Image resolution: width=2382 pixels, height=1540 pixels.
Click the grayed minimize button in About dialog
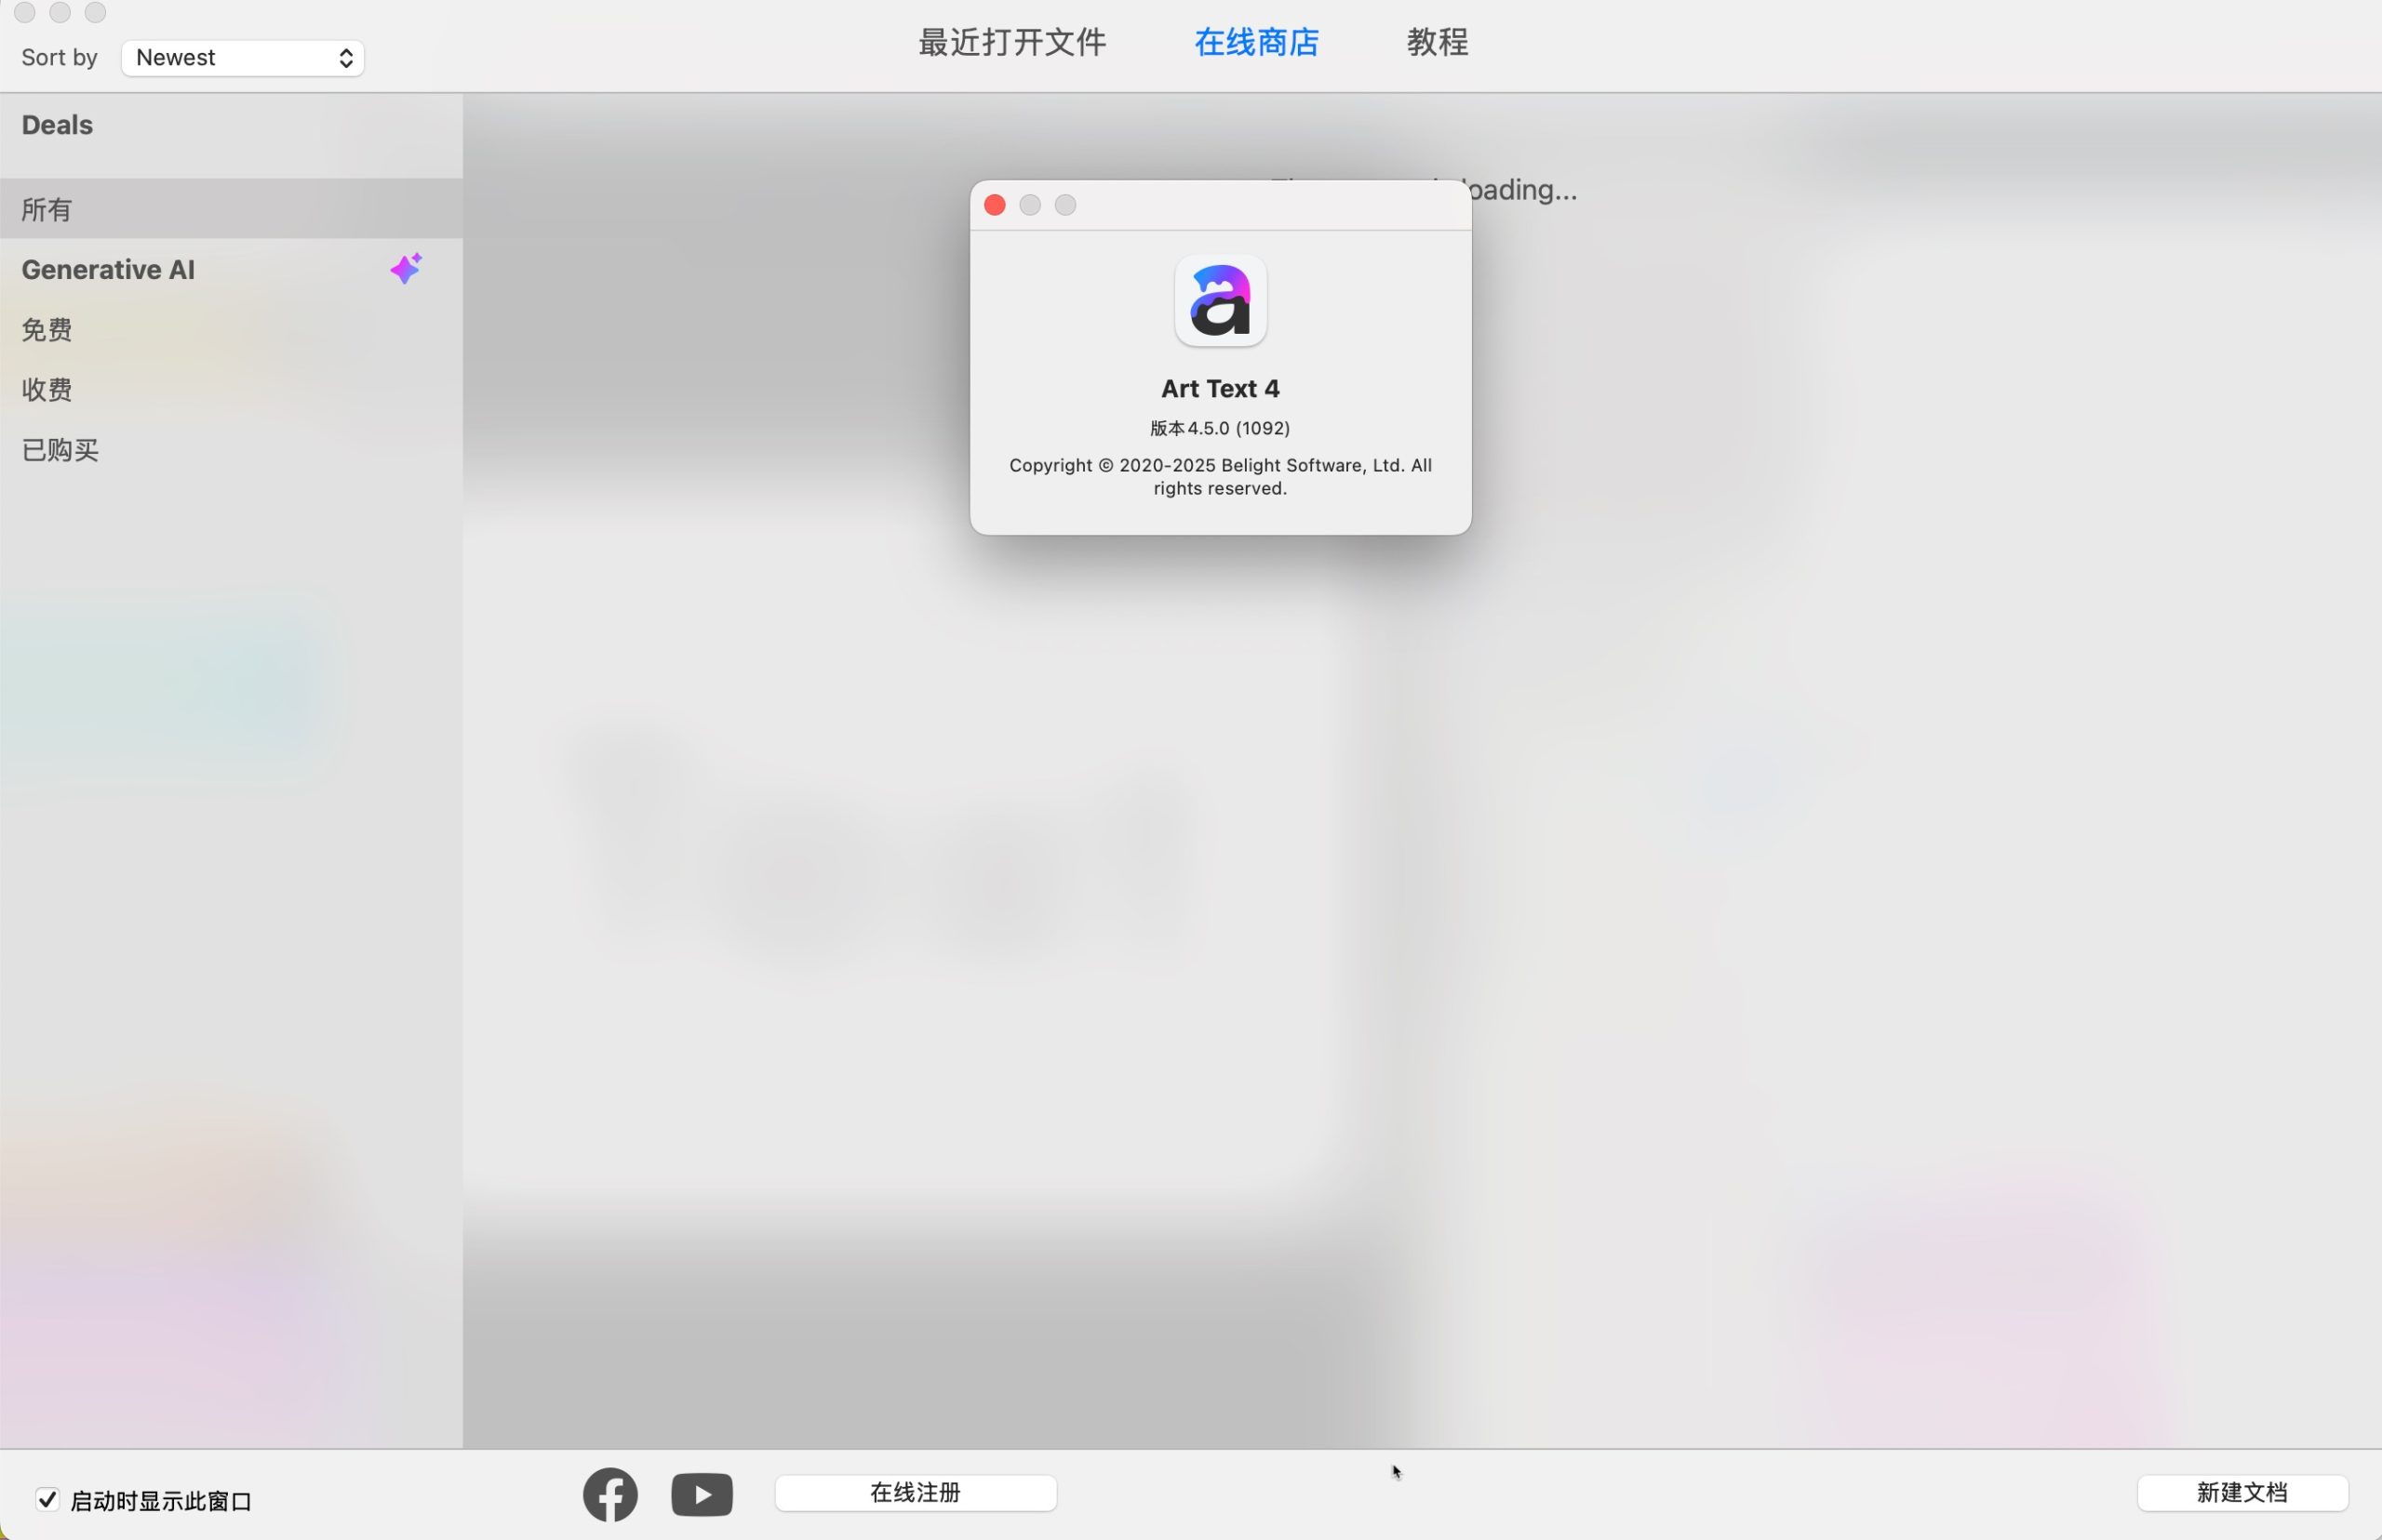tap(1029, 205)
